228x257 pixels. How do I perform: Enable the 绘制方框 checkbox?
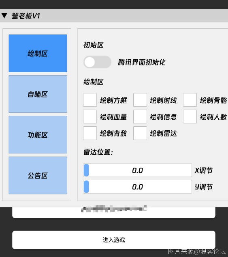tap(90, 100)
